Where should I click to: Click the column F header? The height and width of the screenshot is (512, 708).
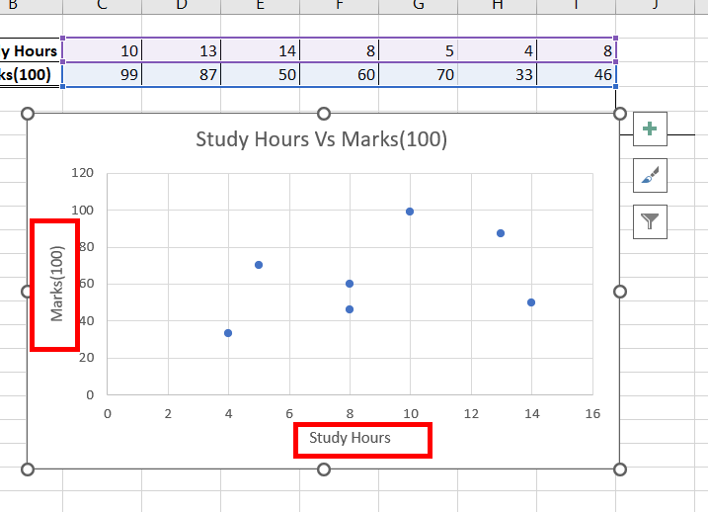click(x=339, y=6)
